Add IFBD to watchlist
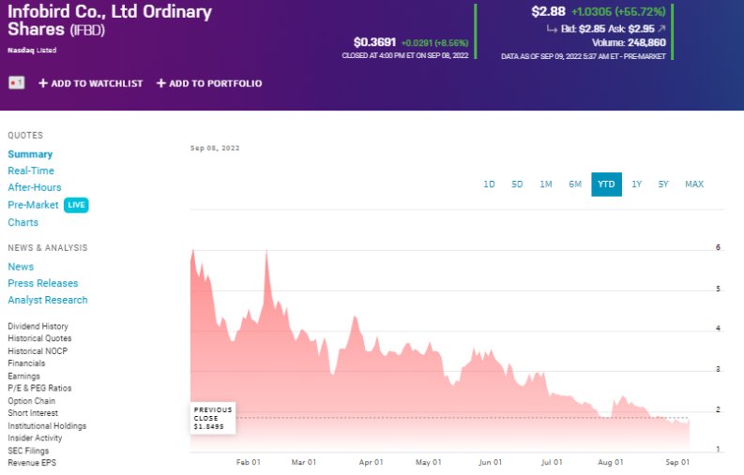744x475 pixels. 91,83
